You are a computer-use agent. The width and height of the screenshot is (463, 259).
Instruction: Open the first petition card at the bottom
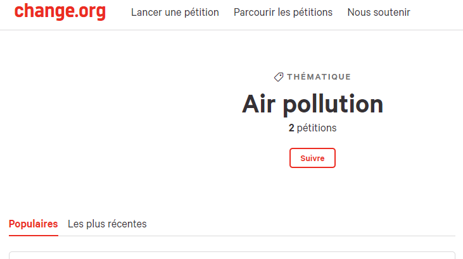click(232, 255)
